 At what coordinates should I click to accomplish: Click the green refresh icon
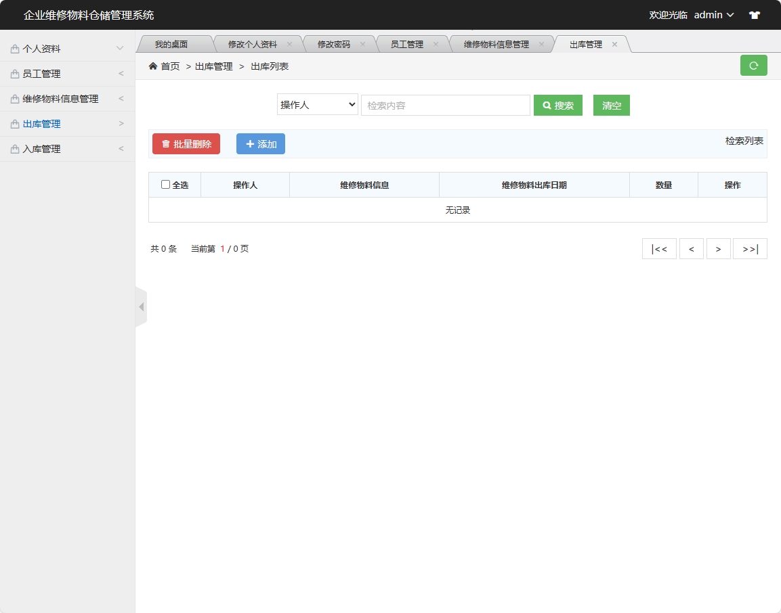tap(753, 65)
